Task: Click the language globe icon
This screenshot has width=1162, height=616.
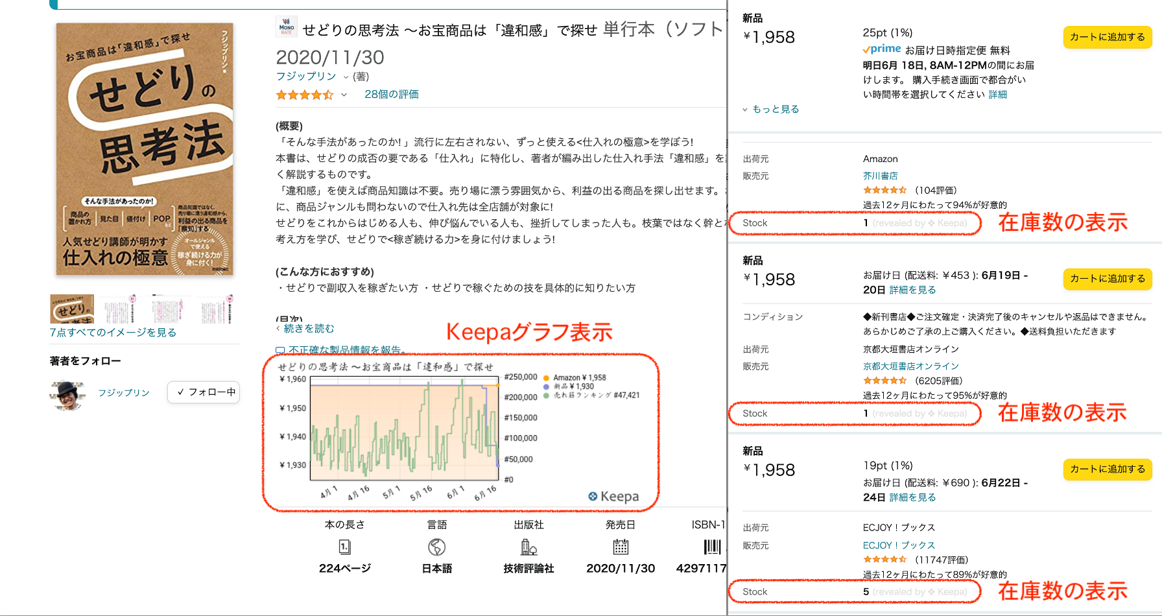Action: [437, 547]
